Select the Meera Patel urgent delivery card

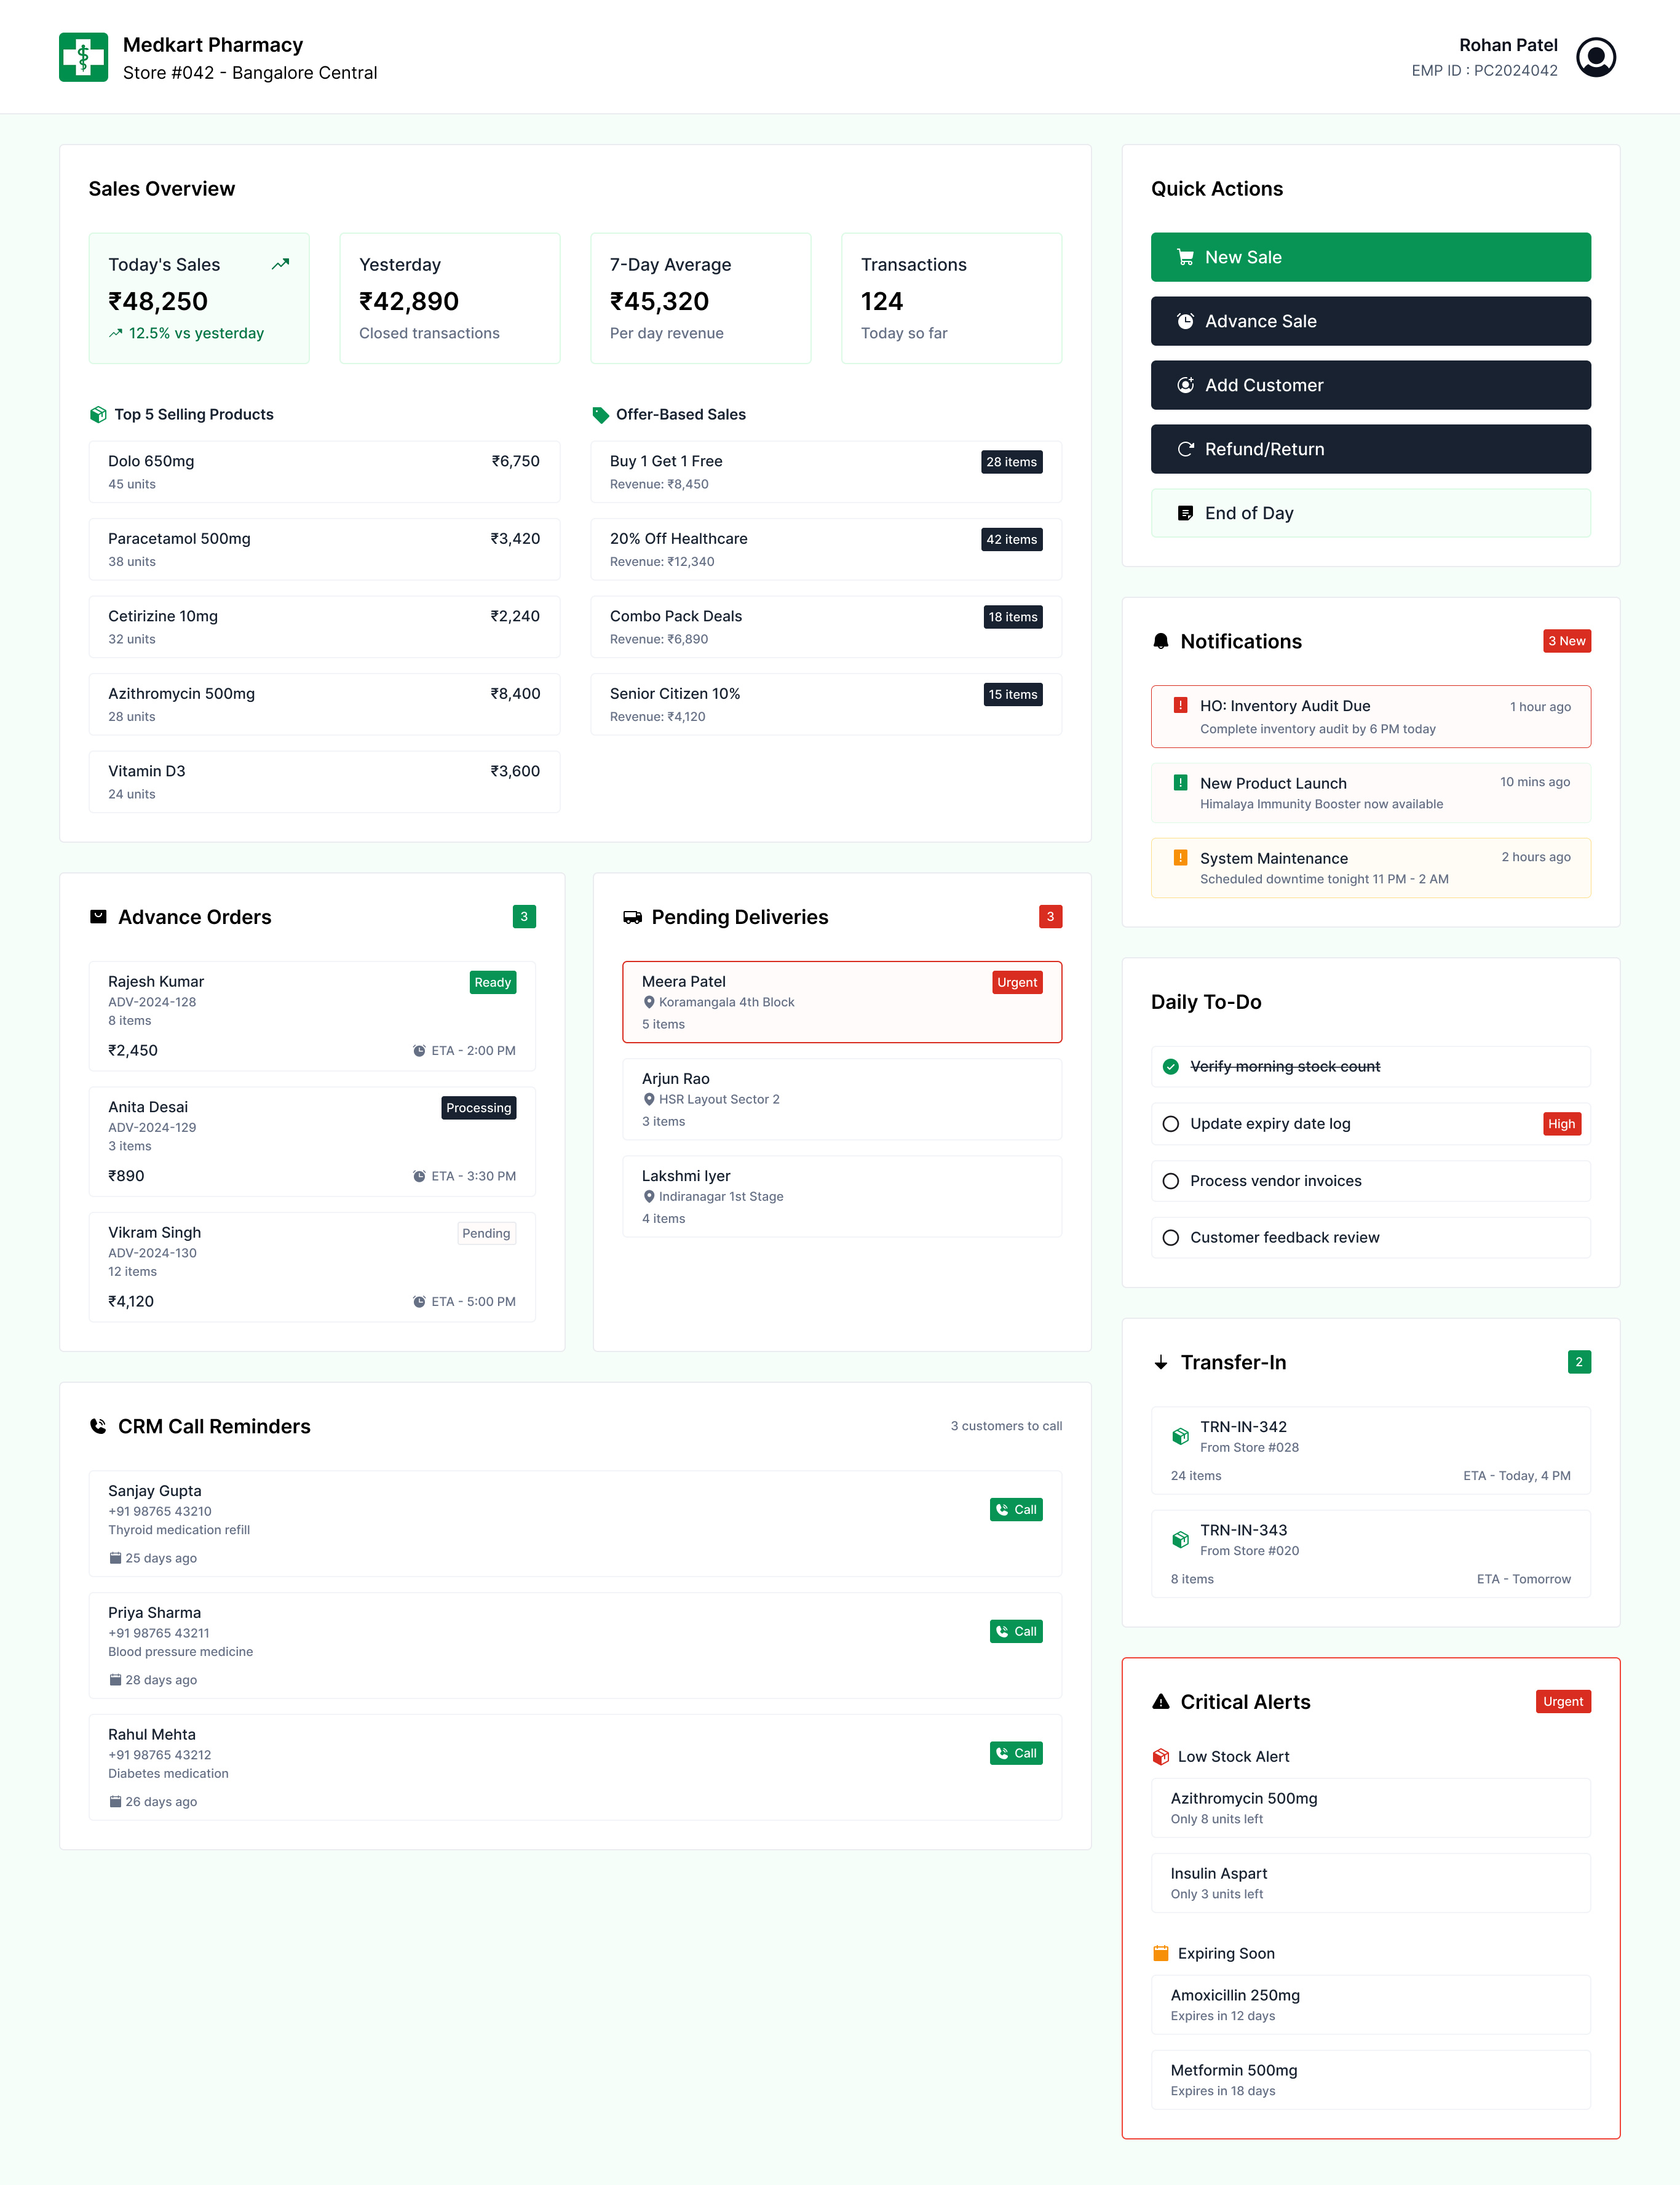(x=842, y=1001)
